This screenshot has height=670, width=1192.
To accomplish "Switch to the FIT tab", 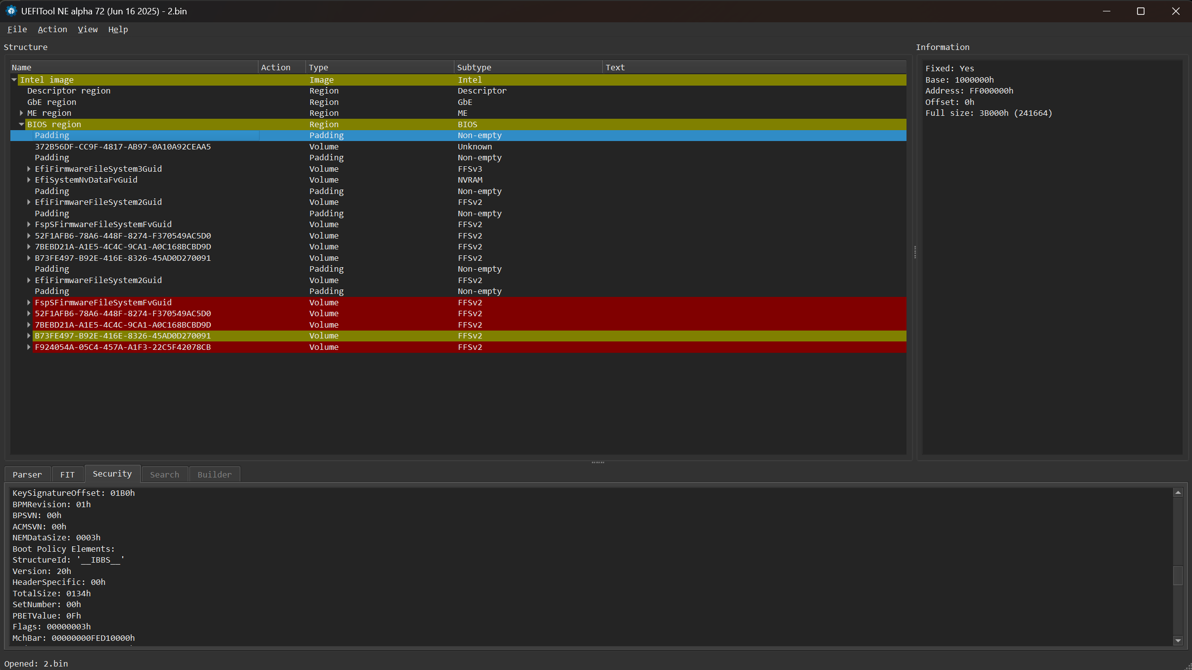I will click(67, 475).
